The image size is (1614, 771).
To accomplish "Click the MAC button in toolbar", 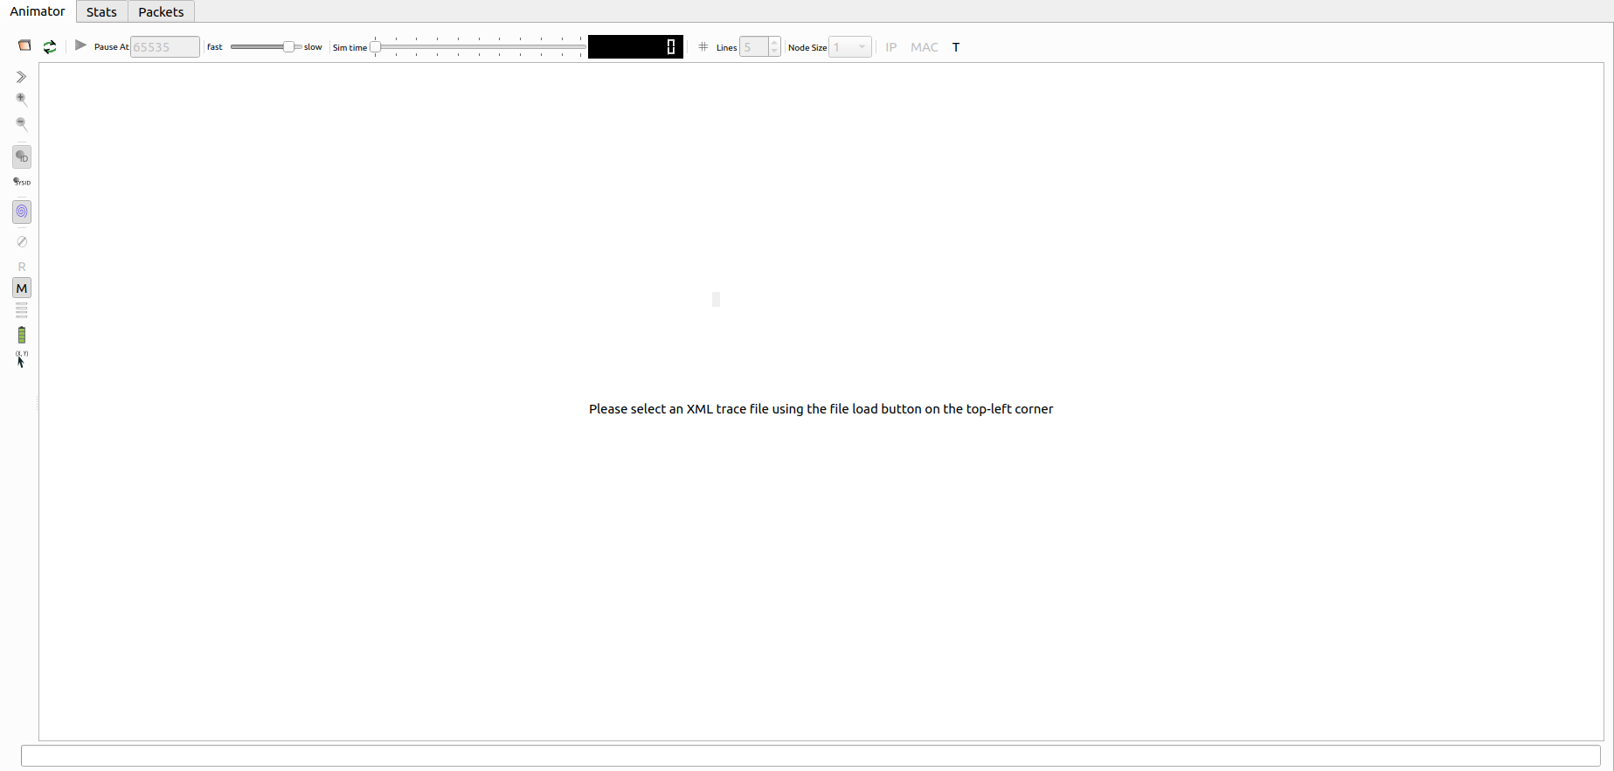I will coord(924,47).
